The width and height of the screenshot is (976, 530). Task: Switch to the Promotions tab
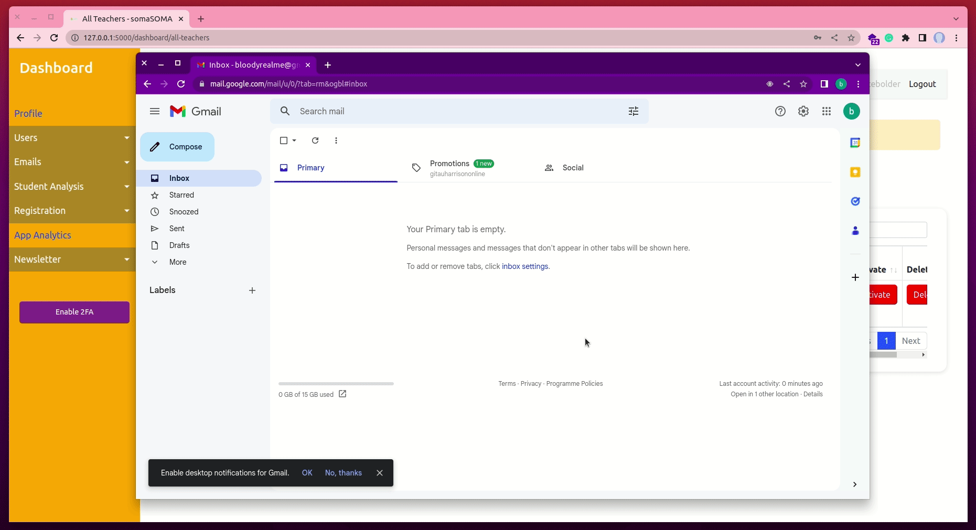(449, 168)
